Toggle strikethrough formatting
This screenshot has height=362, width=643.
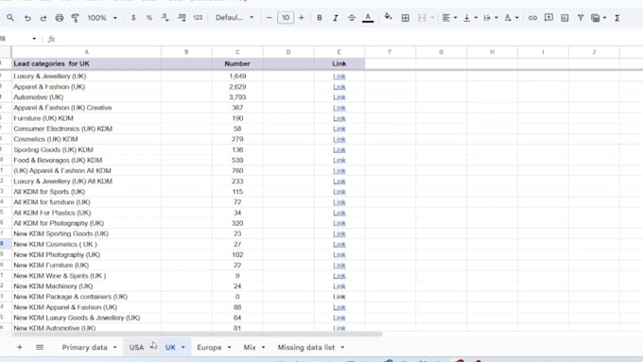(x=352, y=18)
